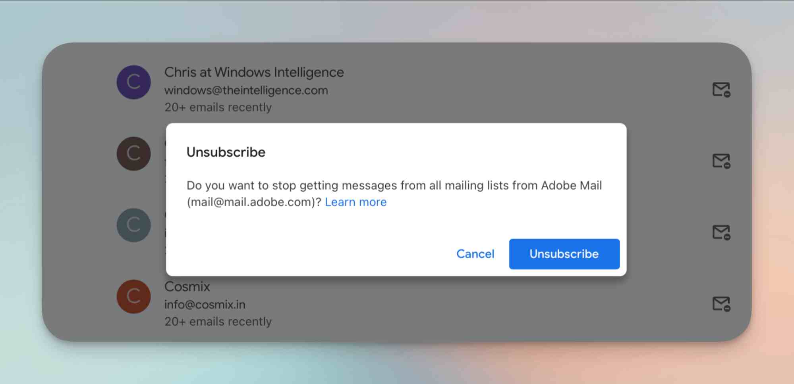The width and height of the screenshot is (794, 384).
Task: Click unsubscribe icon beside brown C avatar
Action: click(721, 161)
